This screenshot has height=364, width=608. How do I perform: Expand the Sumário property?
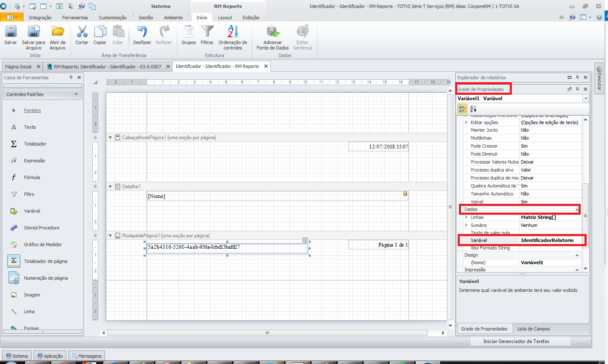[466, 225]
